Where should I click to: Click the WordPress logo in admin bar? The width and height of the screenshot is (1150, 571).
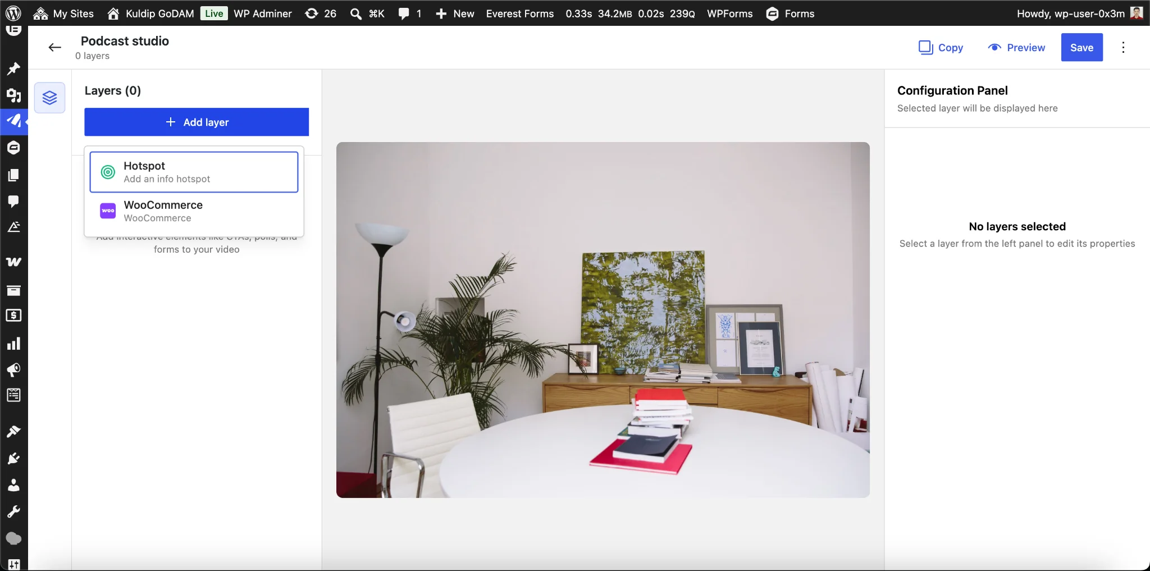[x=13, y=13]
